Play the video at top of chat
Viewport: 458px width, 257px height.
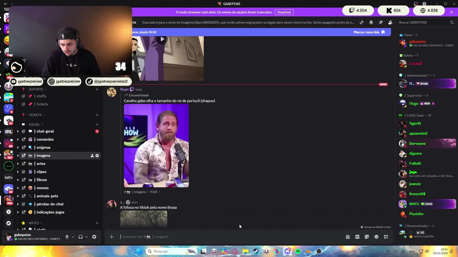[162, 39]
